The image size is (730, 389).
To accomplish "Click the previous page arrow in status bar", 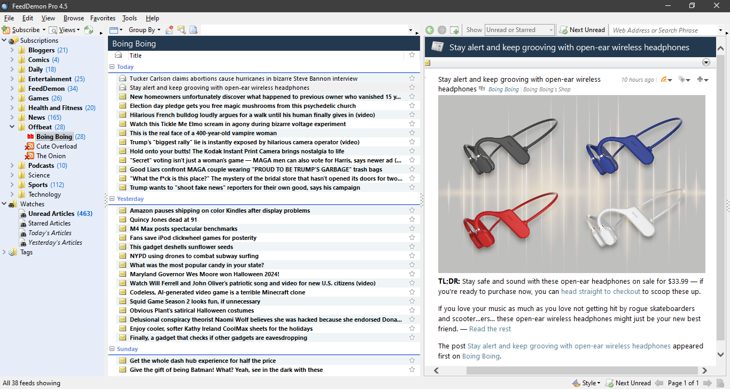I will point(659,383).
